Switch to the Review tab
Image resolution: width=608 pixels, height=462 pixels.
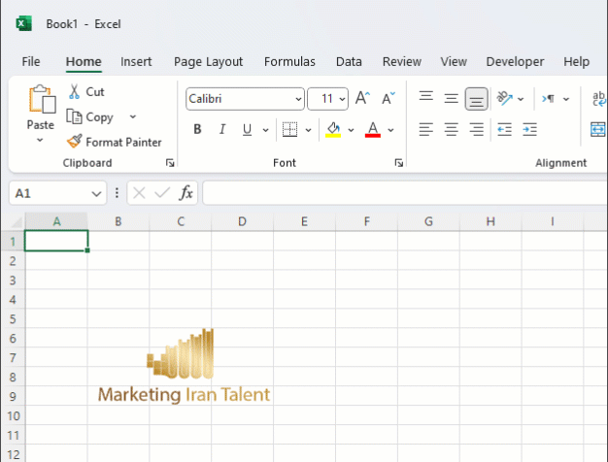click(402, 61)
